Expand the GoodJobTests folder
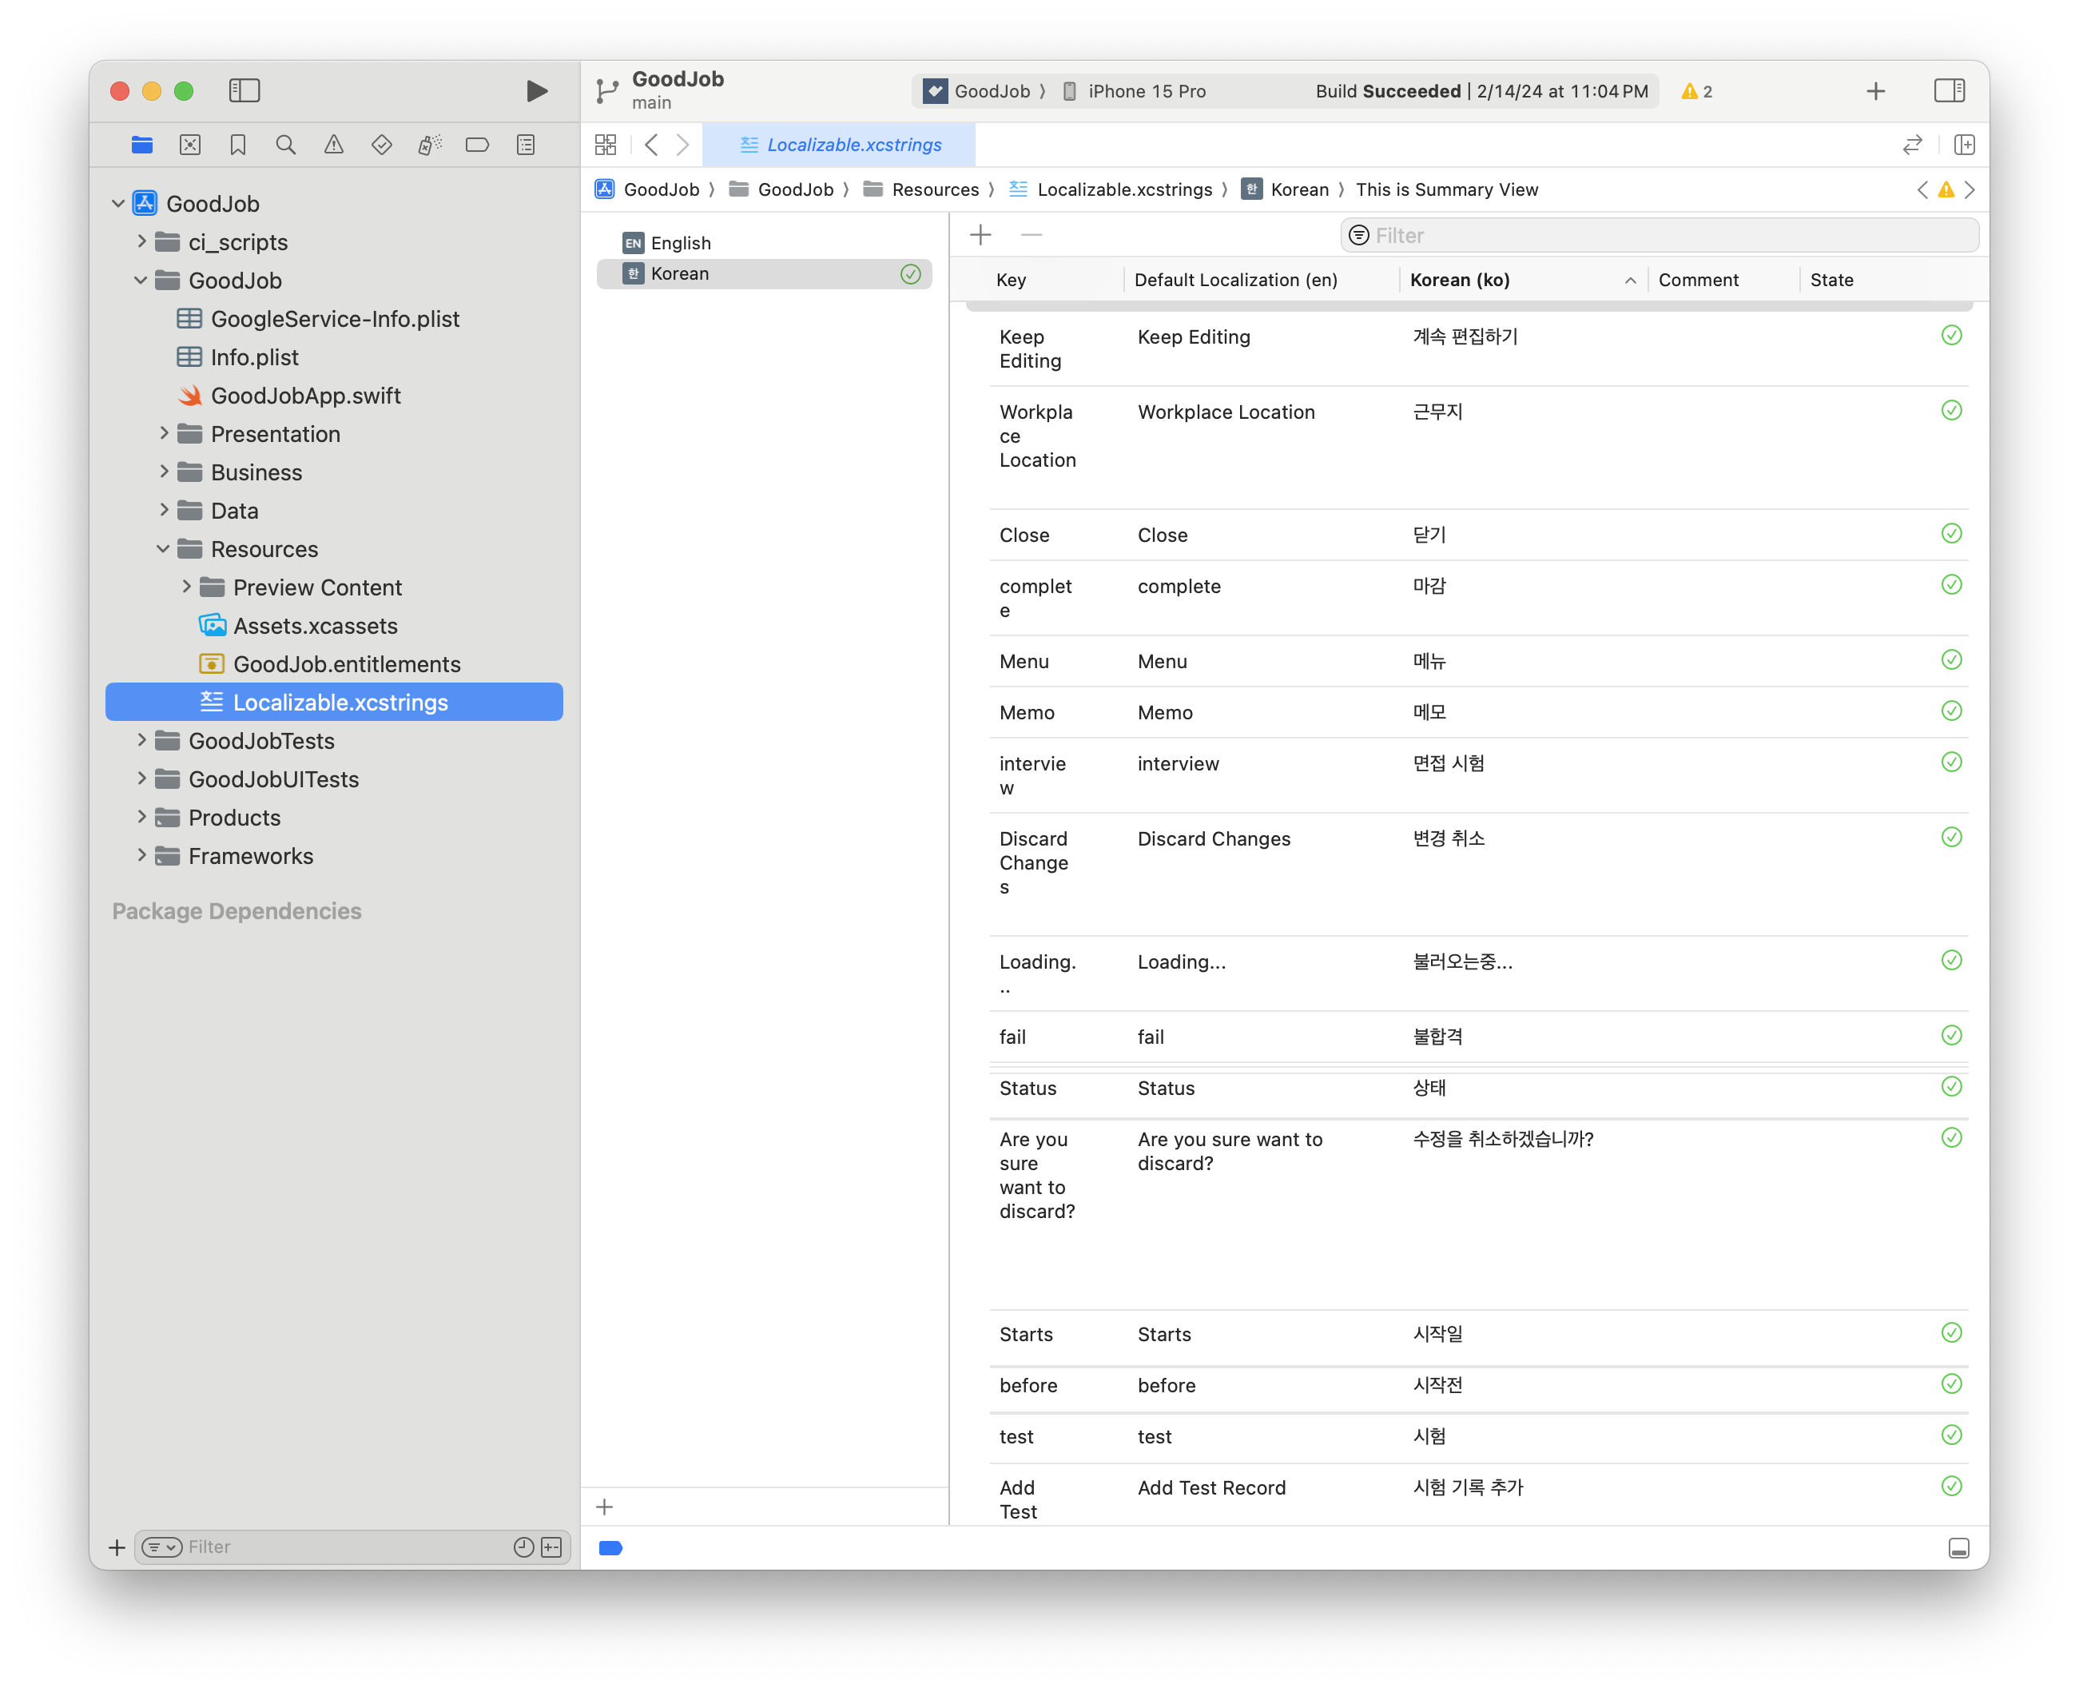 [142, 741]
